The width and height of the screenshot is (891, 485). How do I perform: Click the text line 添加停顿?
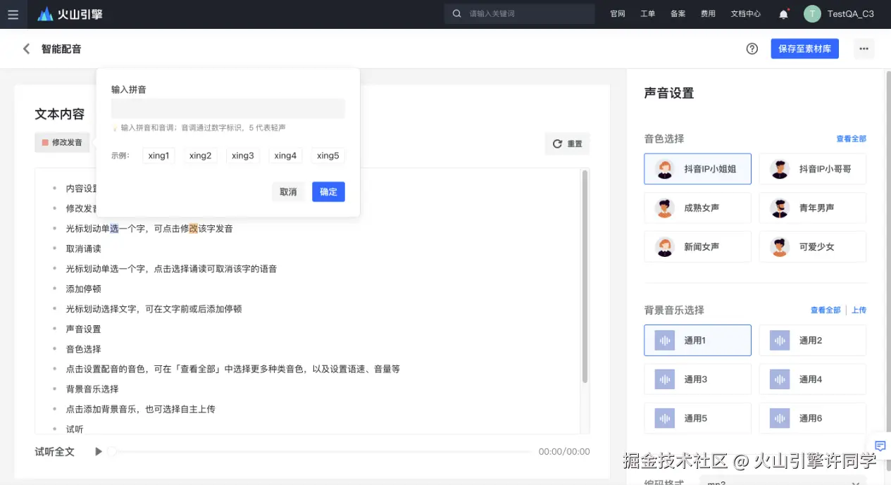coord(84,289)
